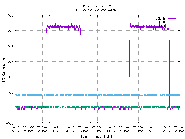Select the filename text E_SC20210302000000.sfduZ
This screenshot has height=139, width=185.
(97, 10)
